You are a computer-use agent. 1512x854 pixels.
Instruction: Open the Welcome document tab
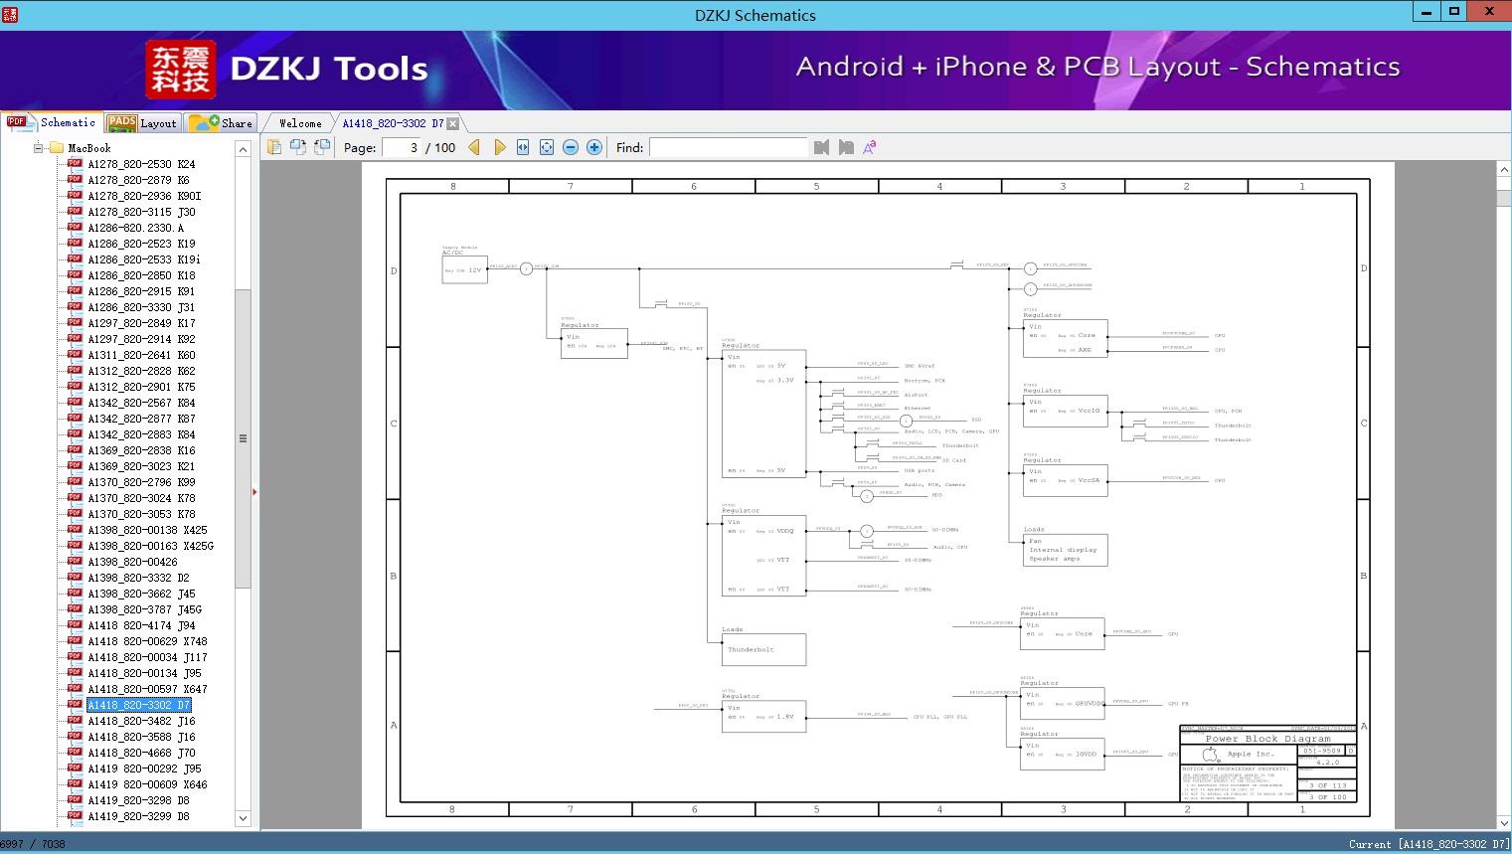coord(300,123)
